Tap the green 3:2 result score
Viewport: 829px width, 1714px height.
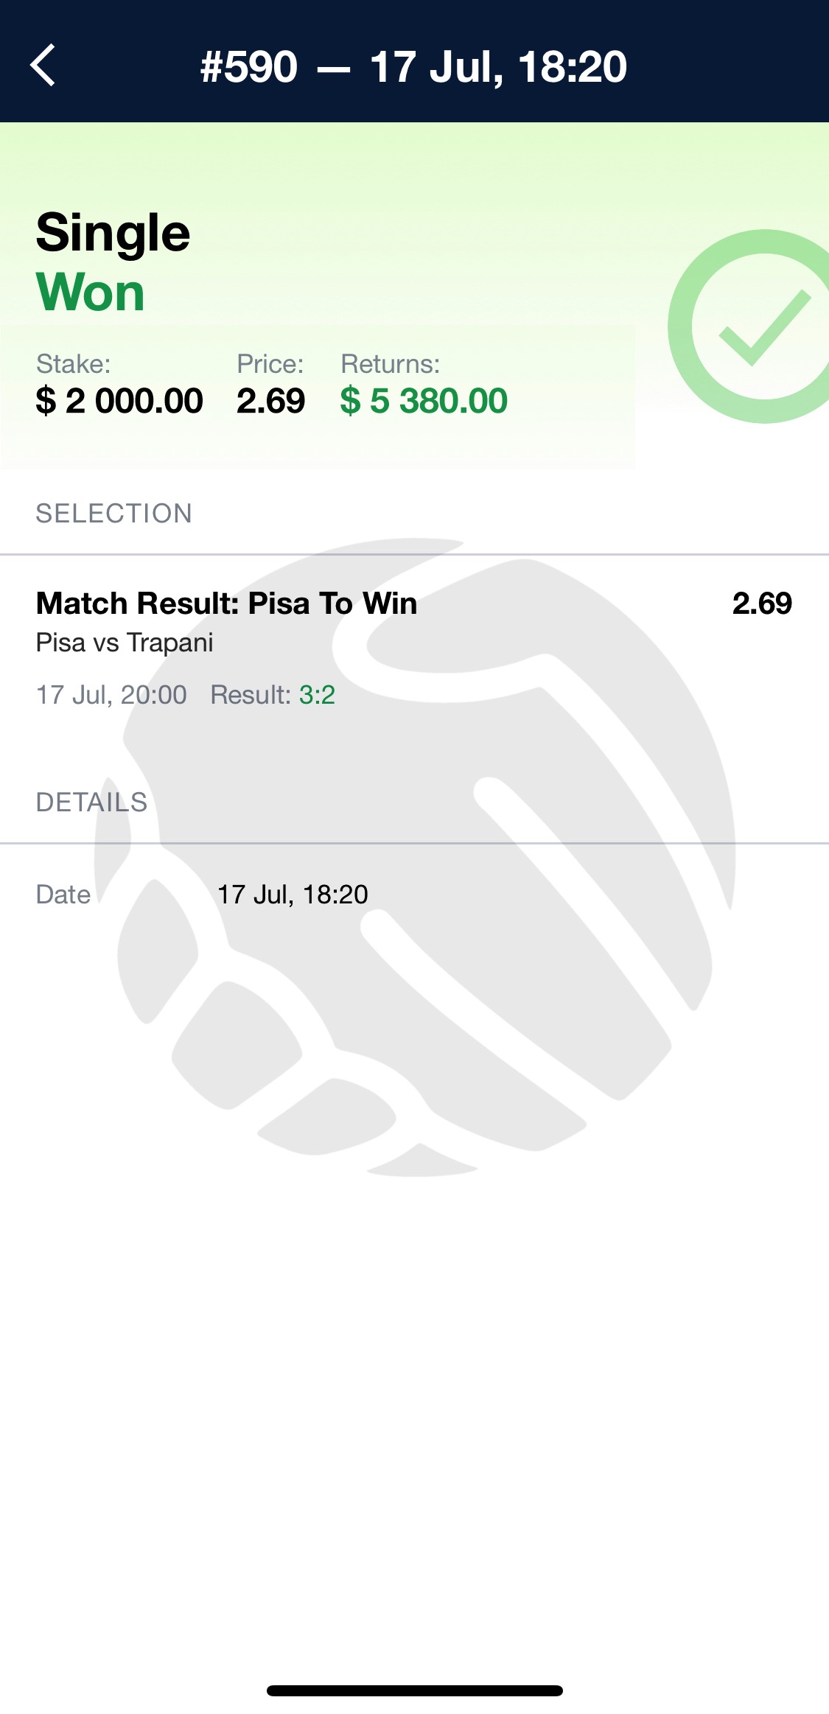(x=317, y=695)
